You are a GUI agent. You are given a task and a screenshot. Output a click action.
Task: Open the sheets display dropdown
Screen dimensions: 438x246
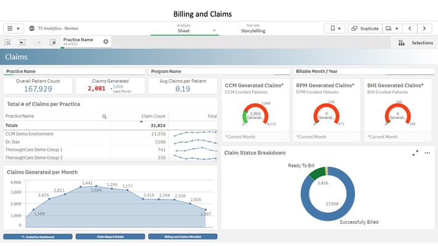(x=392, y=28)
